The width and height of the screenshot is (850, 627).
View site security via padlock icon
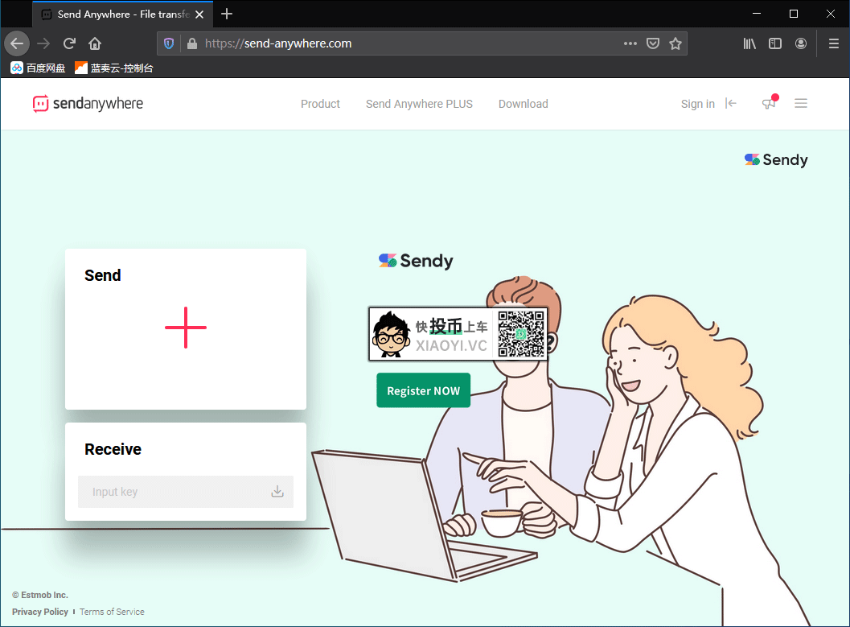[192, 43]
